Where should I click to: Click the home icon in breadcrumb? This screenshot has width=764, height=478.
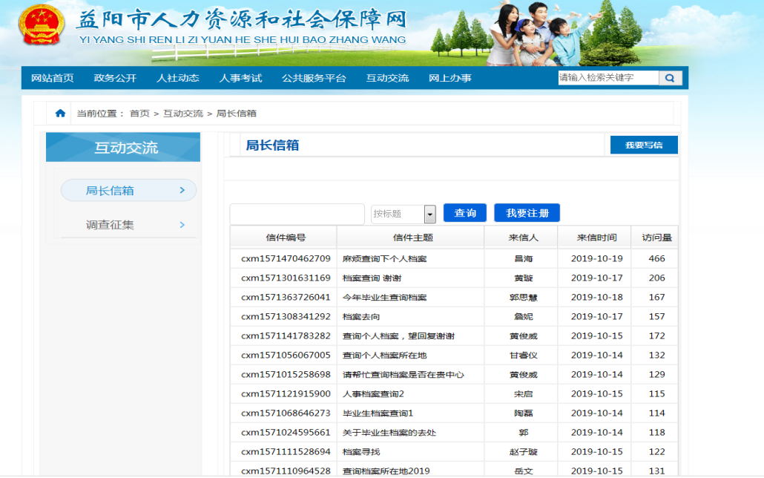tap(60, 114)
